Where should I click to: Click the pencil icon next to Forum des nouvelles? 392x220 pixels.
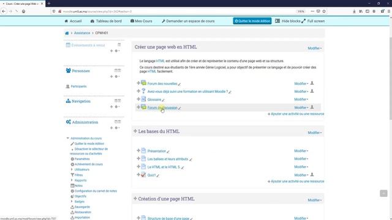click(179, 84)
